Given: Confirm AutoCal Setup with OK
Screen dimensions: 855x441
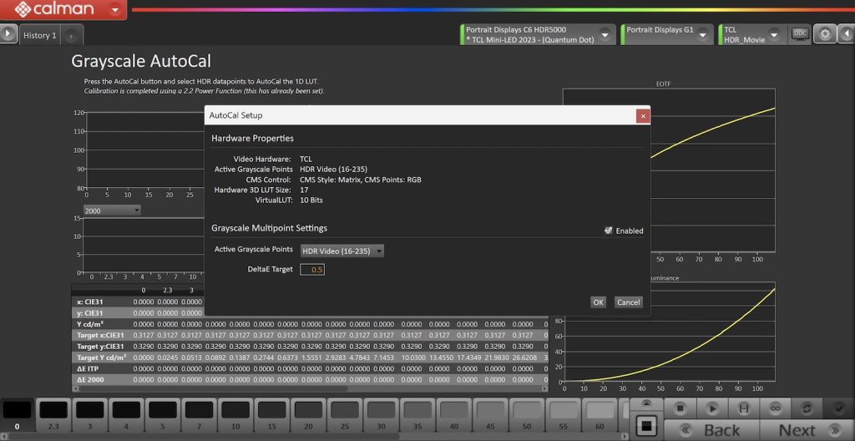Looking at the screenshot, I should (598, 302).
